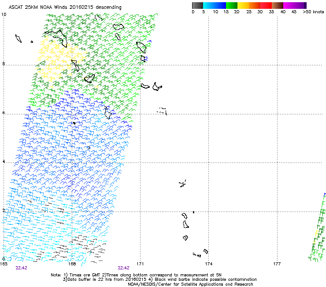Select the legend value '5'
This screenshot has height=287, width=326.
204,12
